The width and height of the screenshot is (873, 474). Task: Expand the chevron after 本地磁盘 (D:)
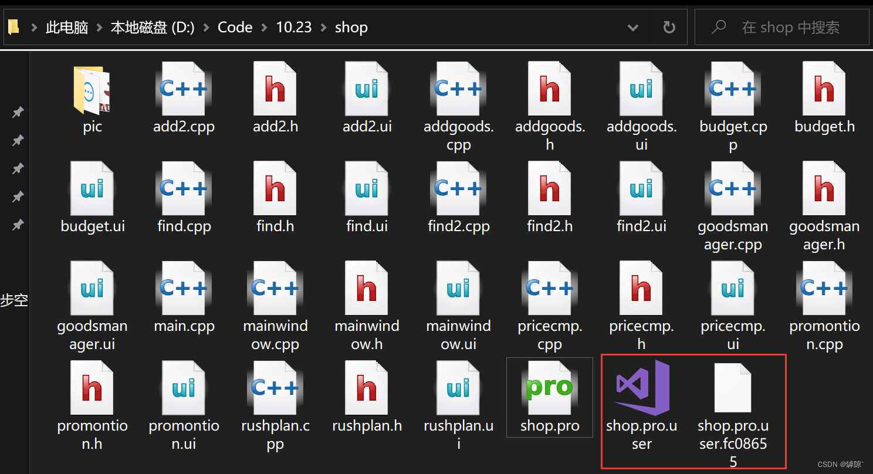click(207, 28)
